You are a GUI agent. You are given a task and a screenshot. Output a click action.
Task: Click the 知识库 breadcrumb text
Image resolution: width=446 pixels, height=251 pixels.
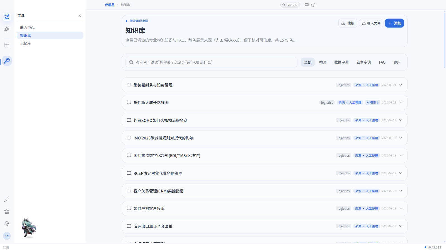[125, 5]
